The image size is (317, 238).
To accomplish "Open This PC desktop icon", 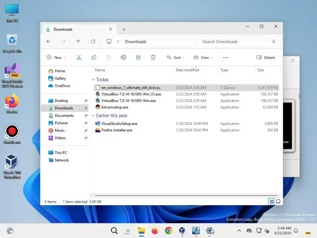I will coord(12,13).
